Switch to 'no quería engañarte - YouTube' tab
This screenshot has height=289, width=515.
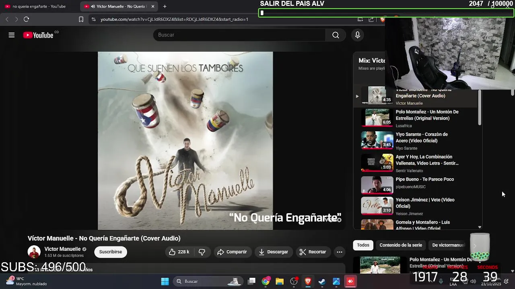coord(39,6)
